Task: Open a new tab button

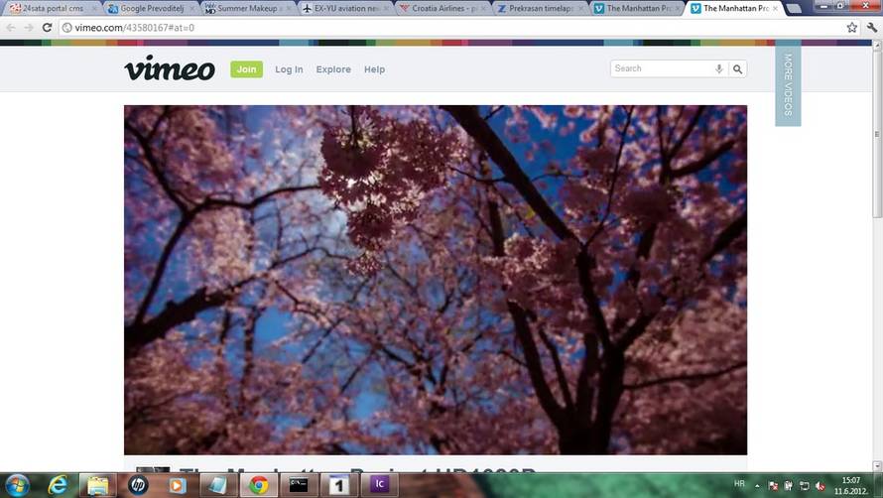Action: (x=794, y=9)
